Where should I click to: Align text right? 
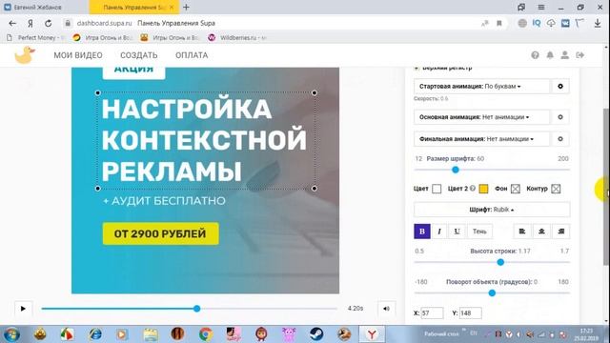point(561,232)
